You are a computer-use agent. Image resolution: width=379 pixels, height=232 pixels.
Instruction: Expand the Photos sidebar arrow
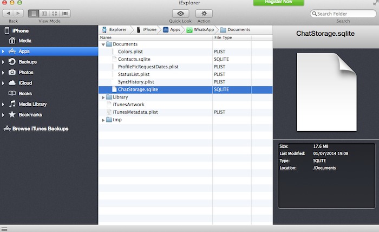click(3, 73)
